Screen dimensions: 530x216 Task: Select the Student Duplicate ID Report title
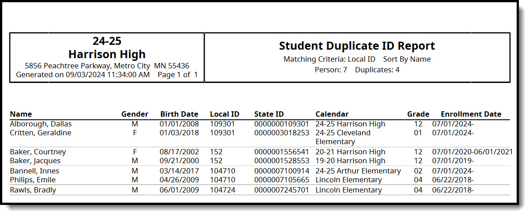(357, 46)
